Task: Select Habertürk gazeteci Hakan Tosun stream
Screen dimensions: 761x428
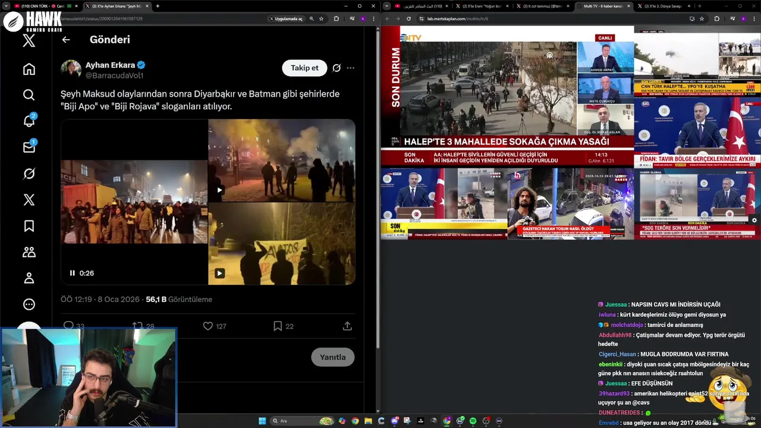Action: click(570, 203)
